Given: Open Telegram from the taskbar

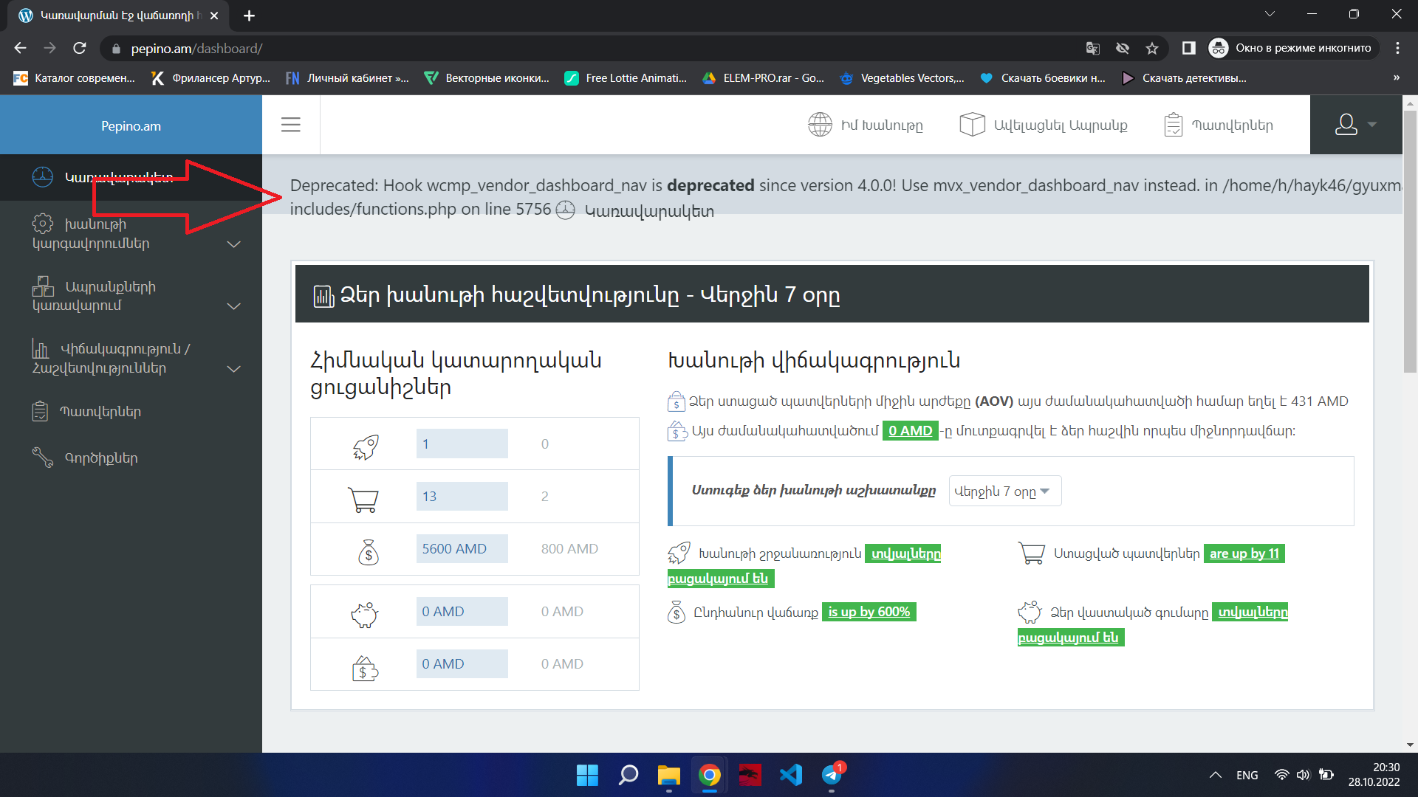Looking at the screenshot, I should point(832,775).
